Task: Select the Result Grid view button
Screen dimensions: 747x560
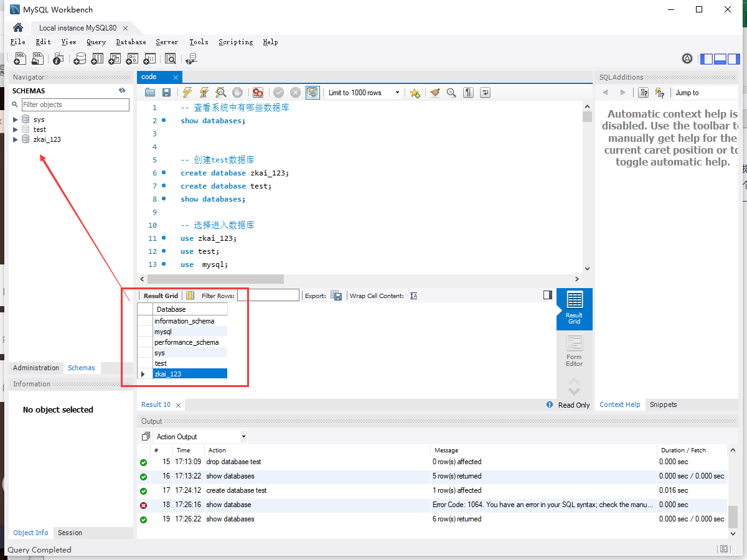Action: (574, 309)
